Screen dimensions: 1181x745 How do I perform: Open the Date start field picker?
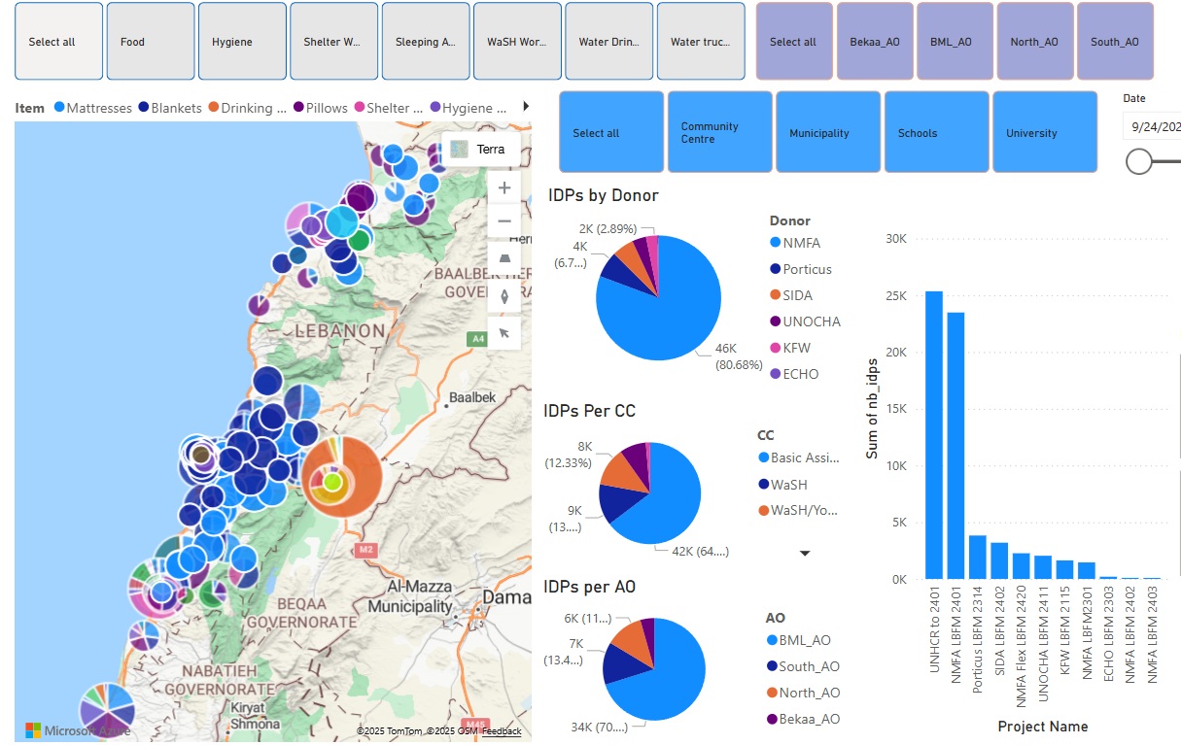pyautogui.click(x=1152, y=126)
